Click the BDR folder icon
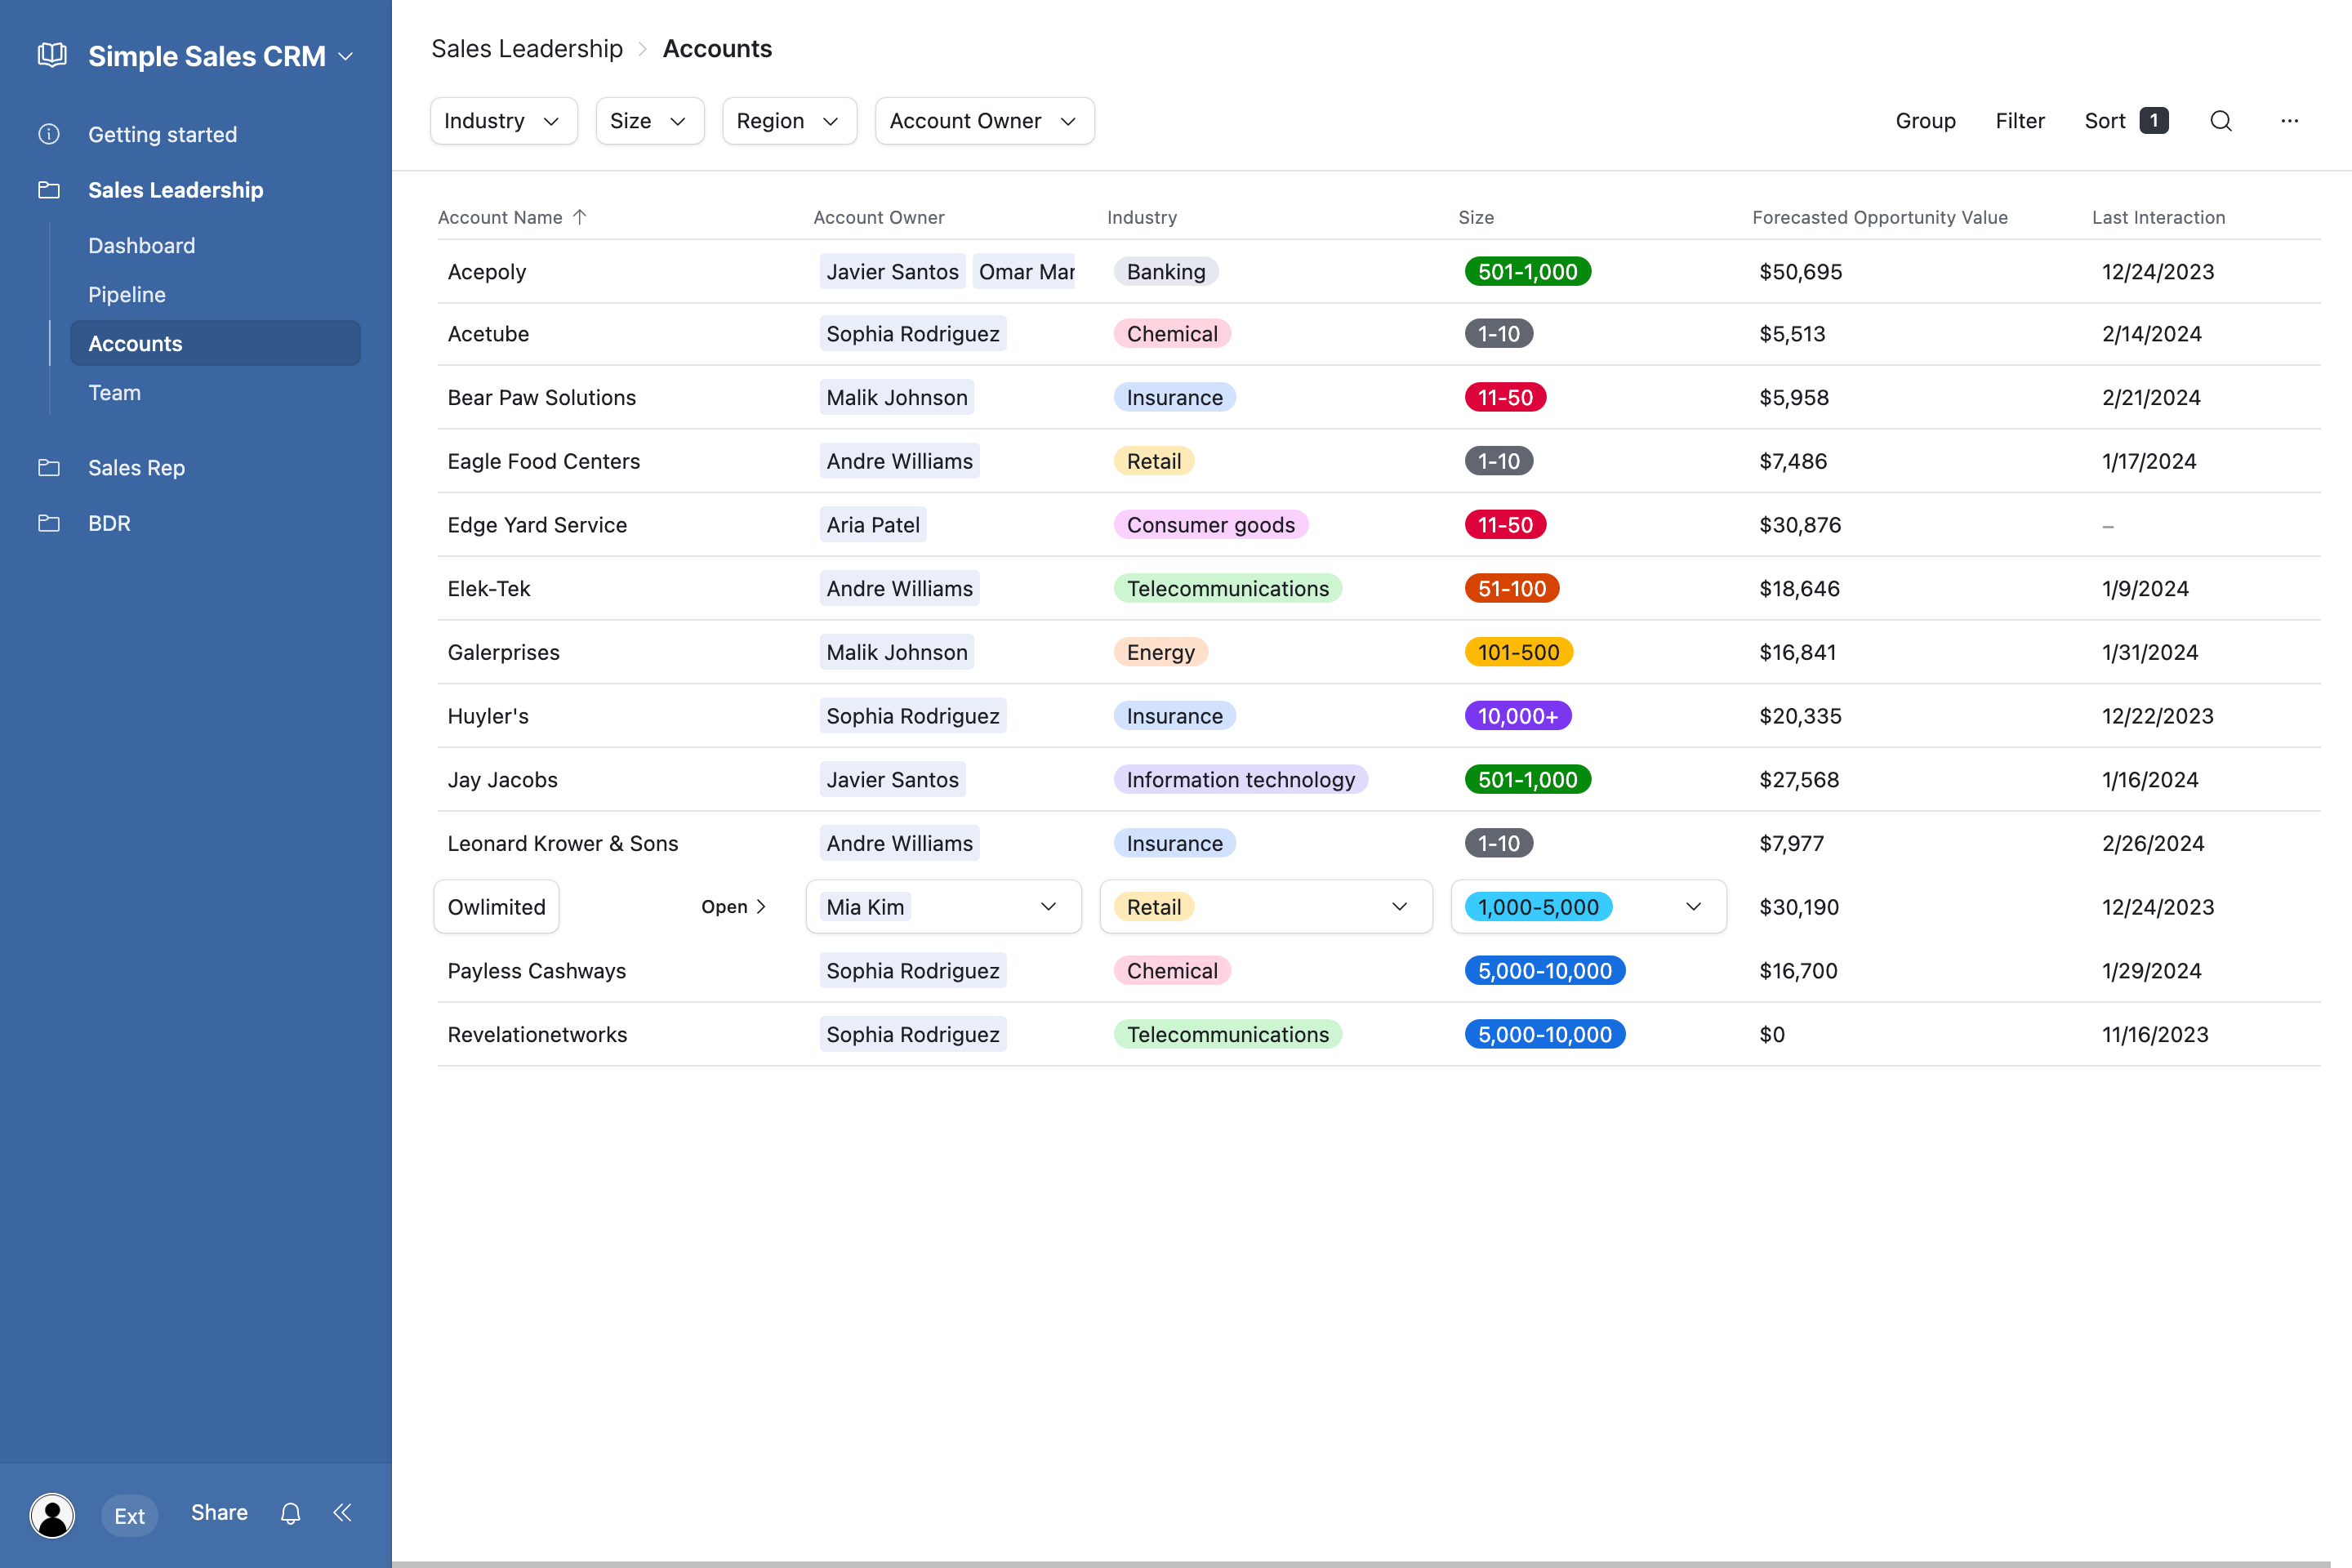 (x=50, y=523)
